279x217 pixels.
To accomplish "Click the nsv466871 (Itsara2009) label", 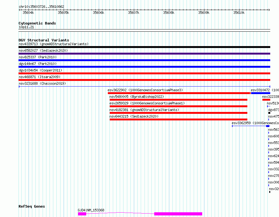I will (x=39, y=77).
